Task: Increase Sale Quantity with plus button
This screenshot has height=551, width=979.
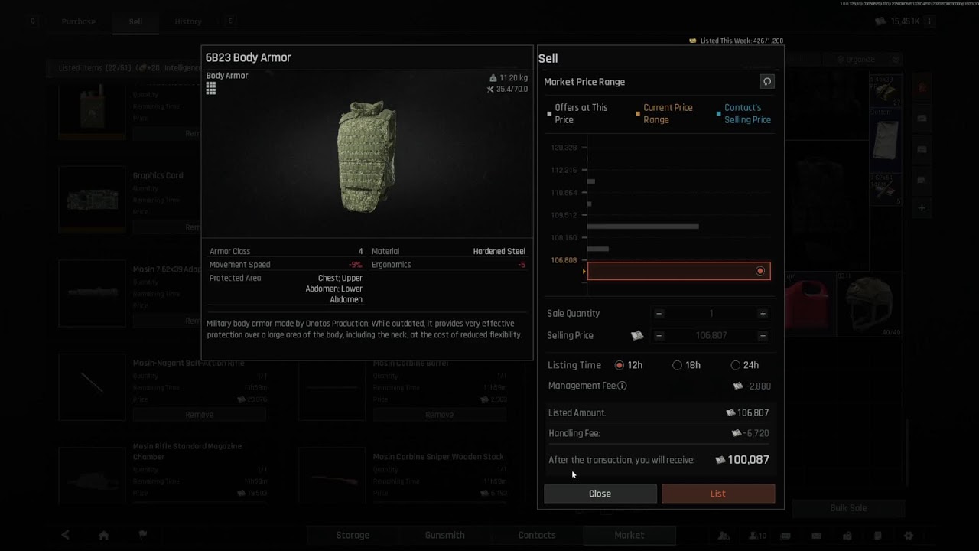Action: coord(763,314)
